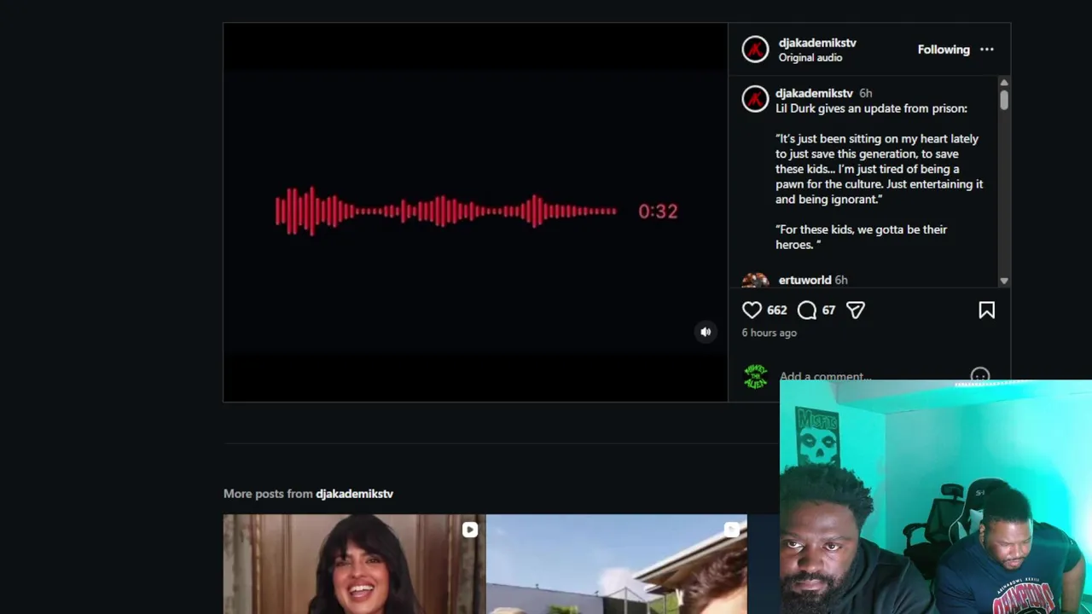Click the comments scrollbar up arrow
1092x614 pixels.
coord(1004,83)
